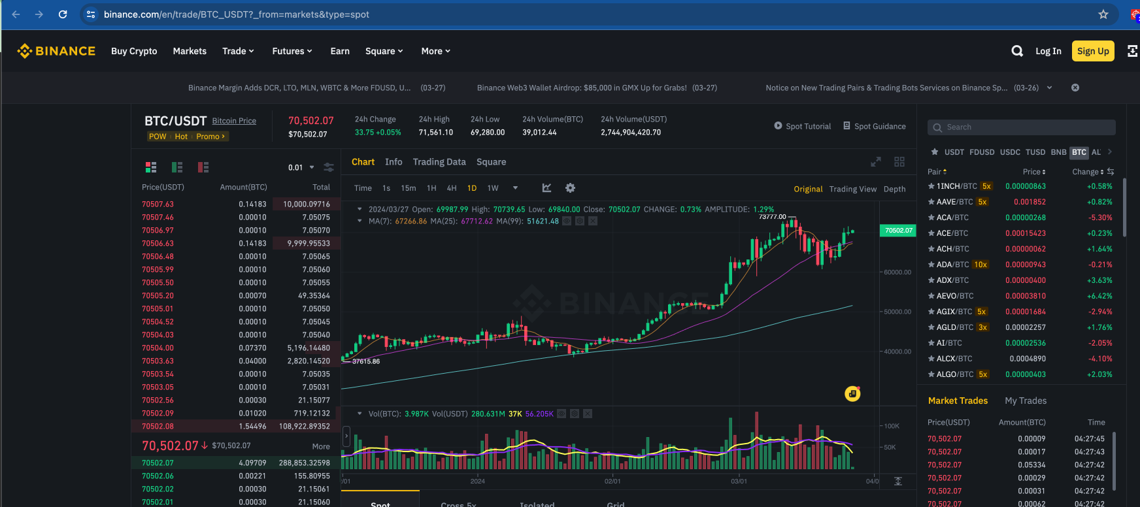Switch to Info tab
Viewport: 1140px width, 507px height.
394,161
